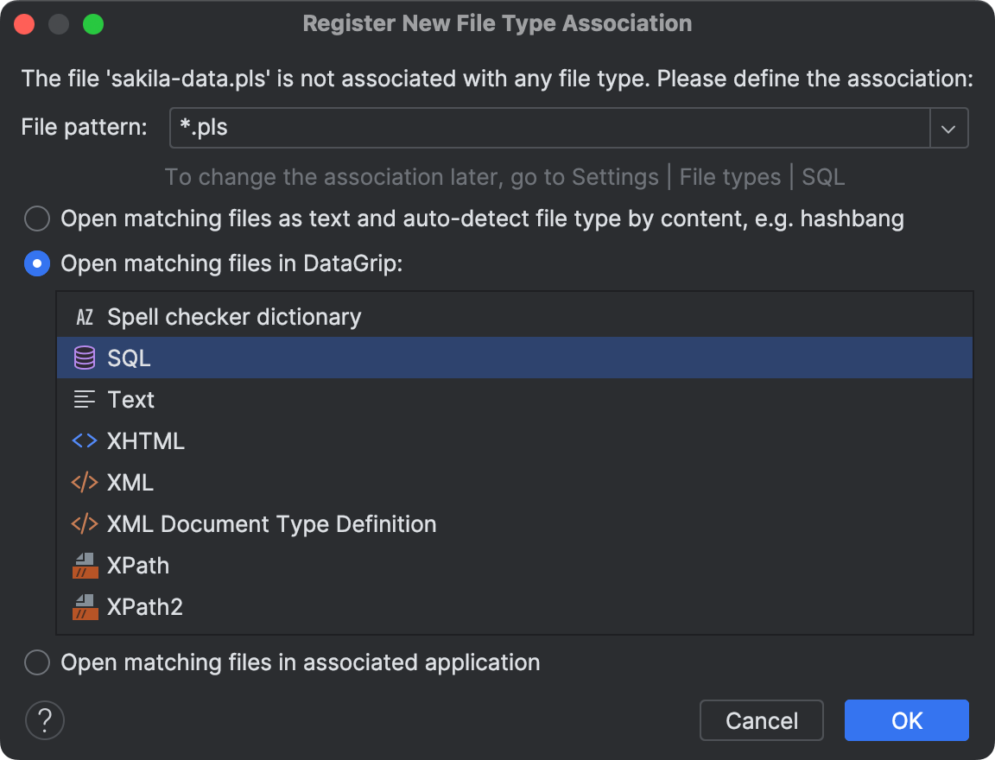The width and height of the screenshot is (995, 760).
Task: Cancel the file type association dialog
Action: (761, 720)
